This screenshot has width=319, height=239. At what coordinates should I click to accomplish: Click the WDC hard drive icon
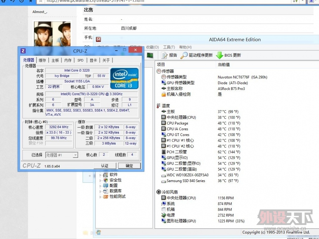(164, 175)
